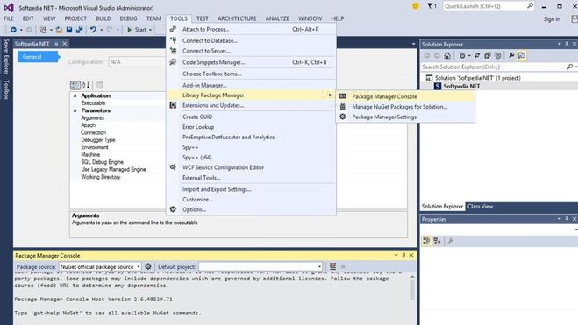Click search icon in Solution Explorer search box

pos(569,67)
